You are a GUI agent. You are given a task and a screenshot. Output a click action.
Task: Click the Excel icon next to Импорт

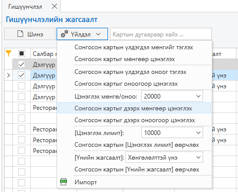click(64, 182)
